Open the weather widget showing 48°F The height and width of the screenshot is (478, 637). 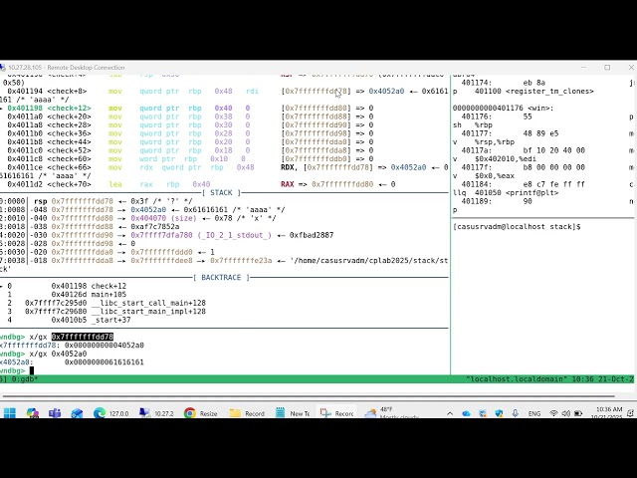391,413
